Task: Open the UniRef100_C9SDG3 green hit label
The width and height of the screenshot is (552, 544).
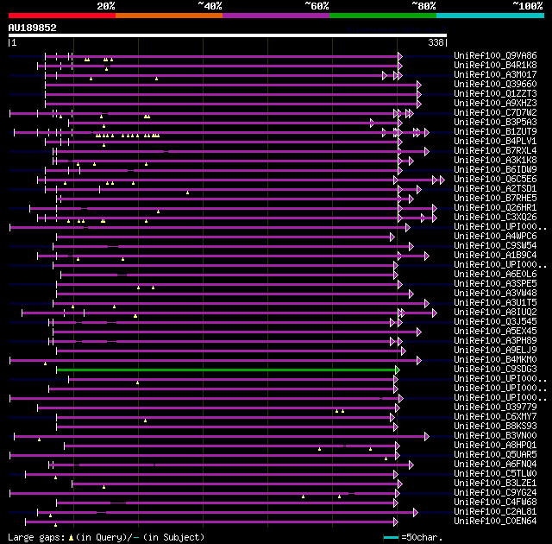Action: pyautogui.click(x=495, y=370)
